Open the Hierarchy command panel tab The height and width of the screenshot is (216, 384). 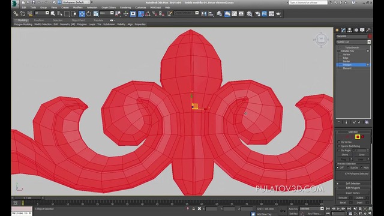[x=350, y=30]
